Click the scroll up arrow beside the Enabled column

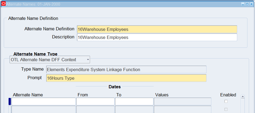[x=243, y=96]
